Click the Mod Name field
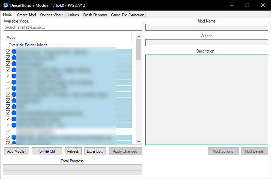Viewport: 271px width, 179px height. (207, 27)
